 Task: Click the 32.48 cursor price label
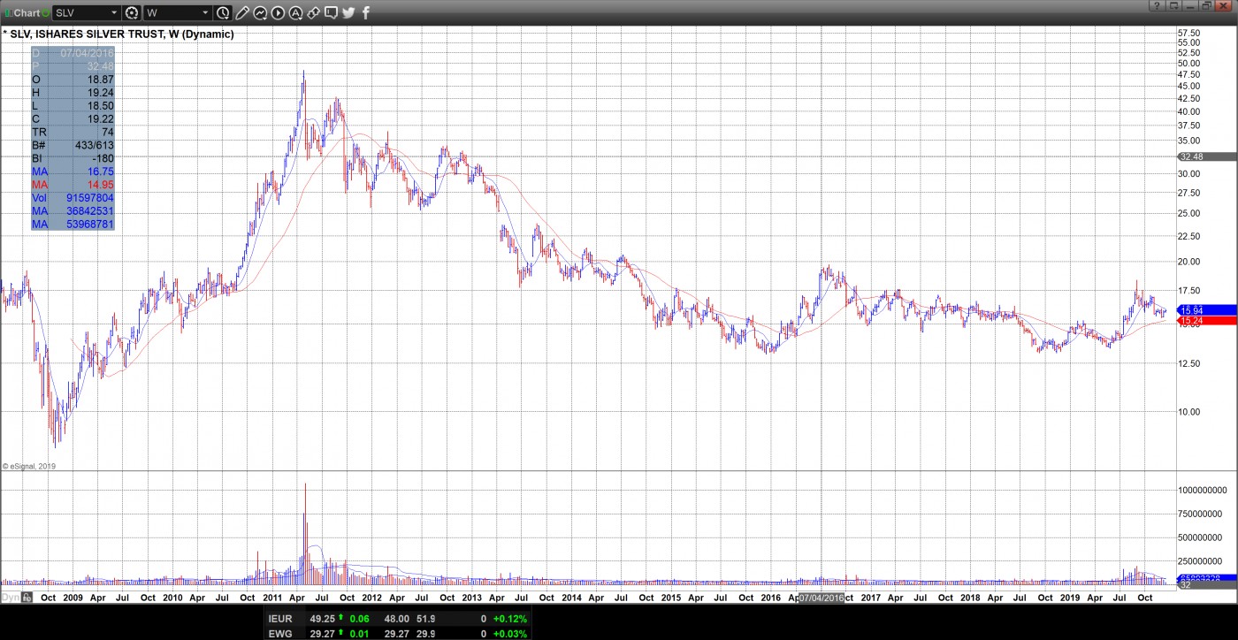(1207, 156)
